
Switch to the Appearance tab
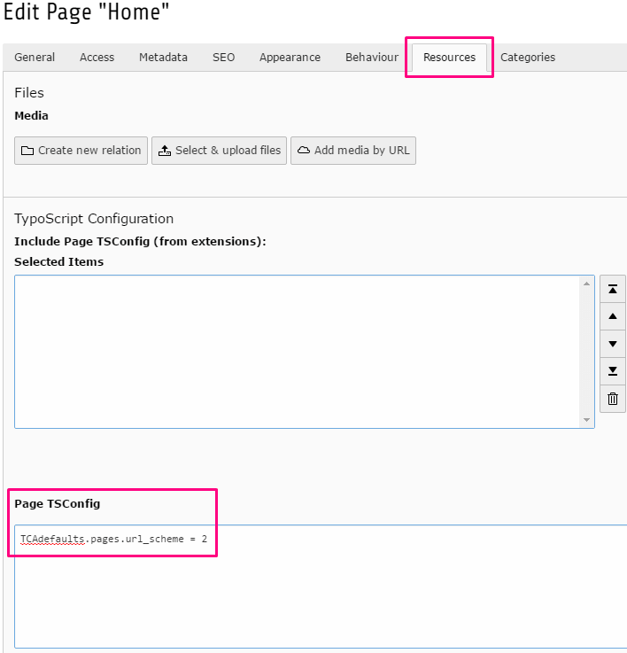point(290,58)
